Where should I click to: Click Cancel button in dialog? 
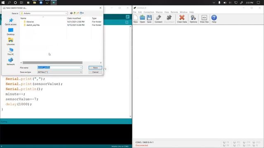95,72
